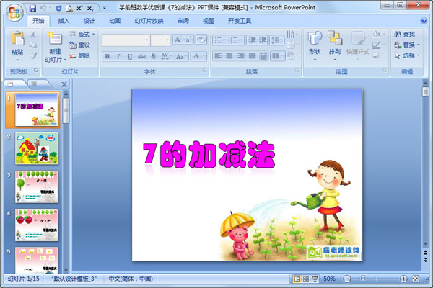
Task: Undo the last action
Action: tap(43, 8)
